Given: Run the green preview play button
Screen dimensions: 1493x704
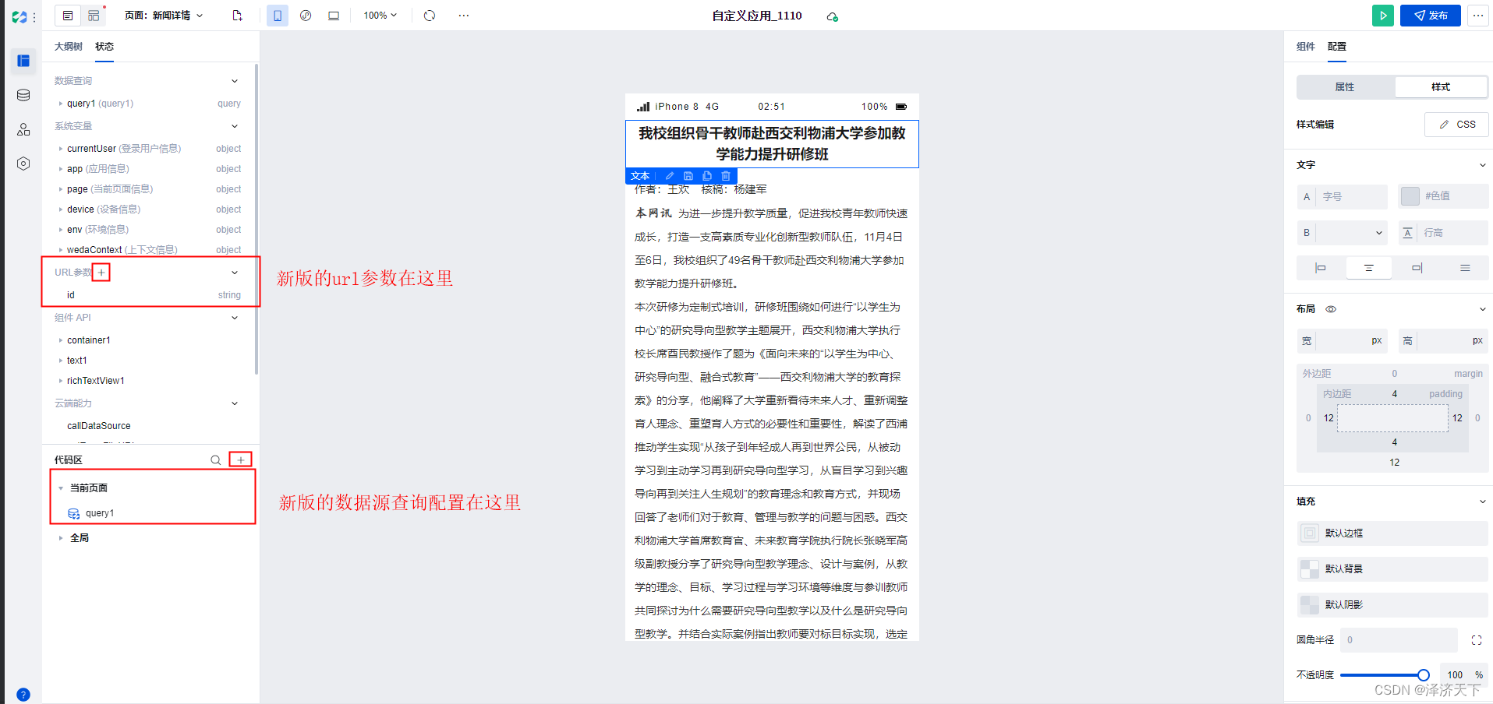Looking at the screenshot, I should [x=1383, y=16].
